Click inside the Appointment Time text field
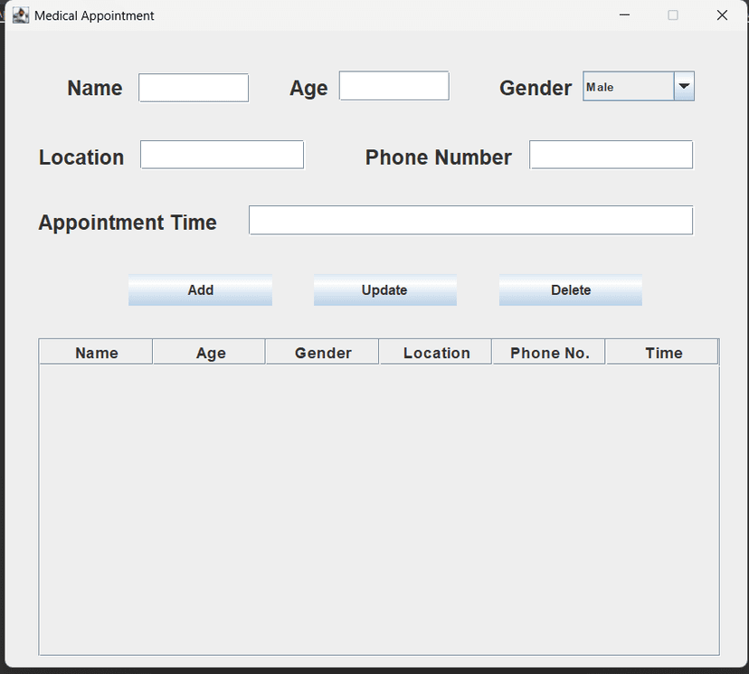The width and height of the screenshot is (749, 674). click(470, 220)
